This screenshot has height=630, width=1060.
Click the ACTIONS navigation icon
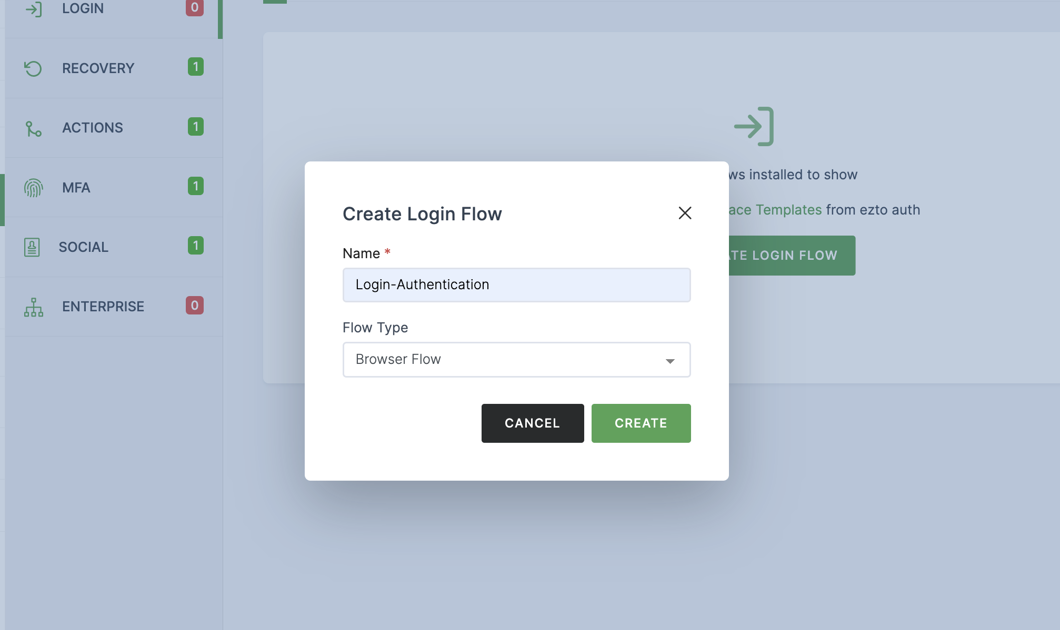33,127
